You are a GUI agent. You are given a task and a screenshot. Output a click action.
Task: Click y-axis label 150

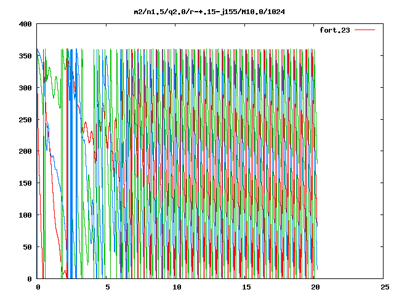pyautogui.click(x=25, y=183)
